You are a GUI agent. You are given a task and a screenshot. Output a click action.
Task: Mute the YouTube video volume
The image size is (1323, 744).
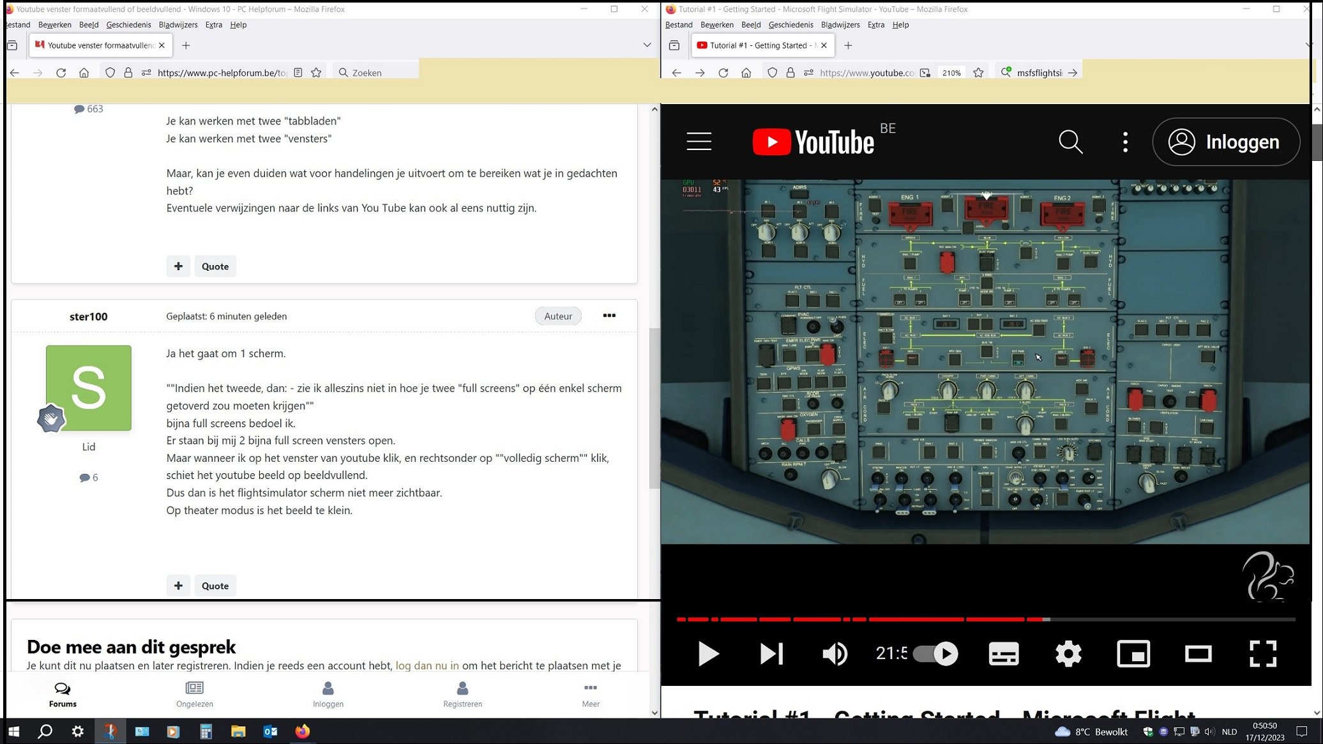pyautogui.click(x=835, y=653)
